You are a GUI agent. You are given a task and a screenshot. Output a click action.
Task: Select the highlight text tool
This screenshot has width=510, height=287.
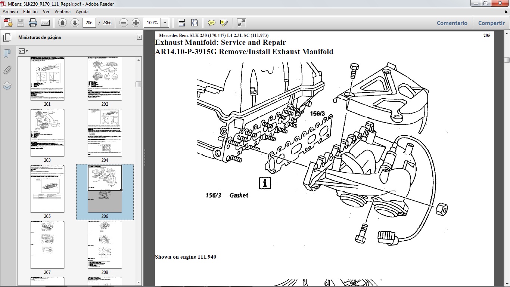click(x=224, y=23)
